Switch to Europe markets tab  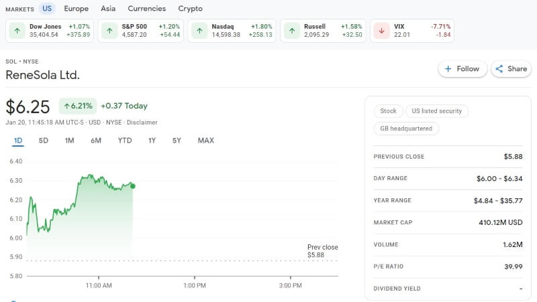click(76, 9)
